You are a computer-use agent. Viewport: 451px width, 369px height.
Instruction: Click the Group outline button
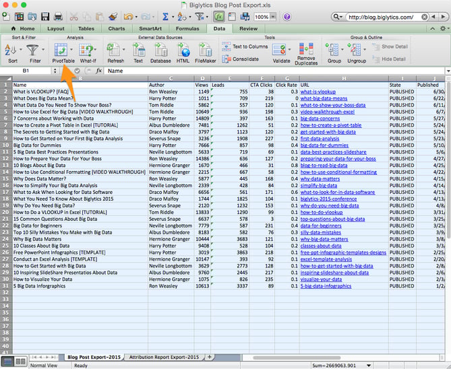pyautogui.click(x=332, y=53)
